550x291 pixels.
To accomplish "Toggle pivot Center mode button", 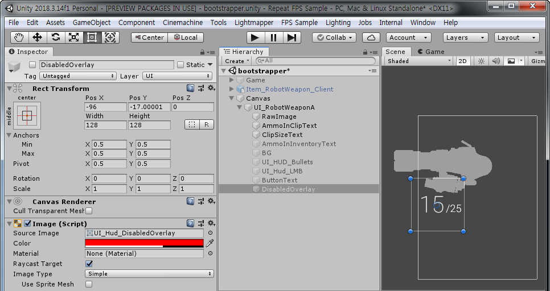I will (149, 38).
